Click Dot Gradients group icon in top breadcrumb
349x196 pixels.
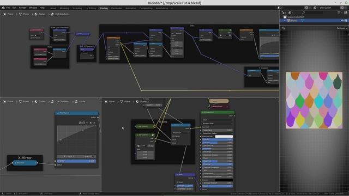coord(52,14)
